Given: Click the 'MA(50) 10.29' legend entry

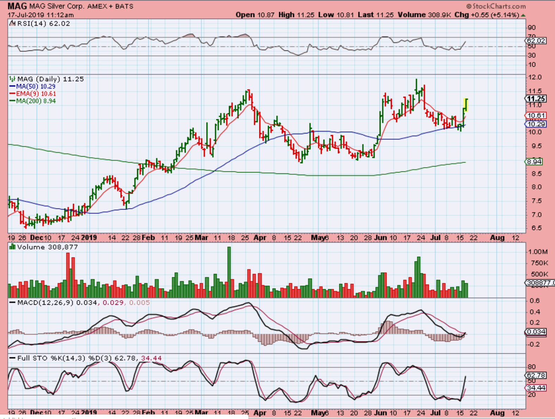Looking at the screenshot, I should 36,86.
